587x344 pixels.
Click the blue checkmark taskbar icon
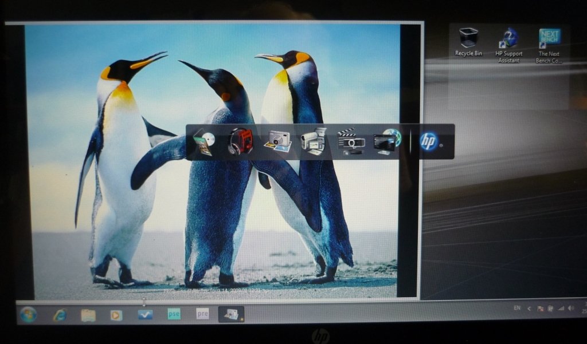tap(145, 314)
